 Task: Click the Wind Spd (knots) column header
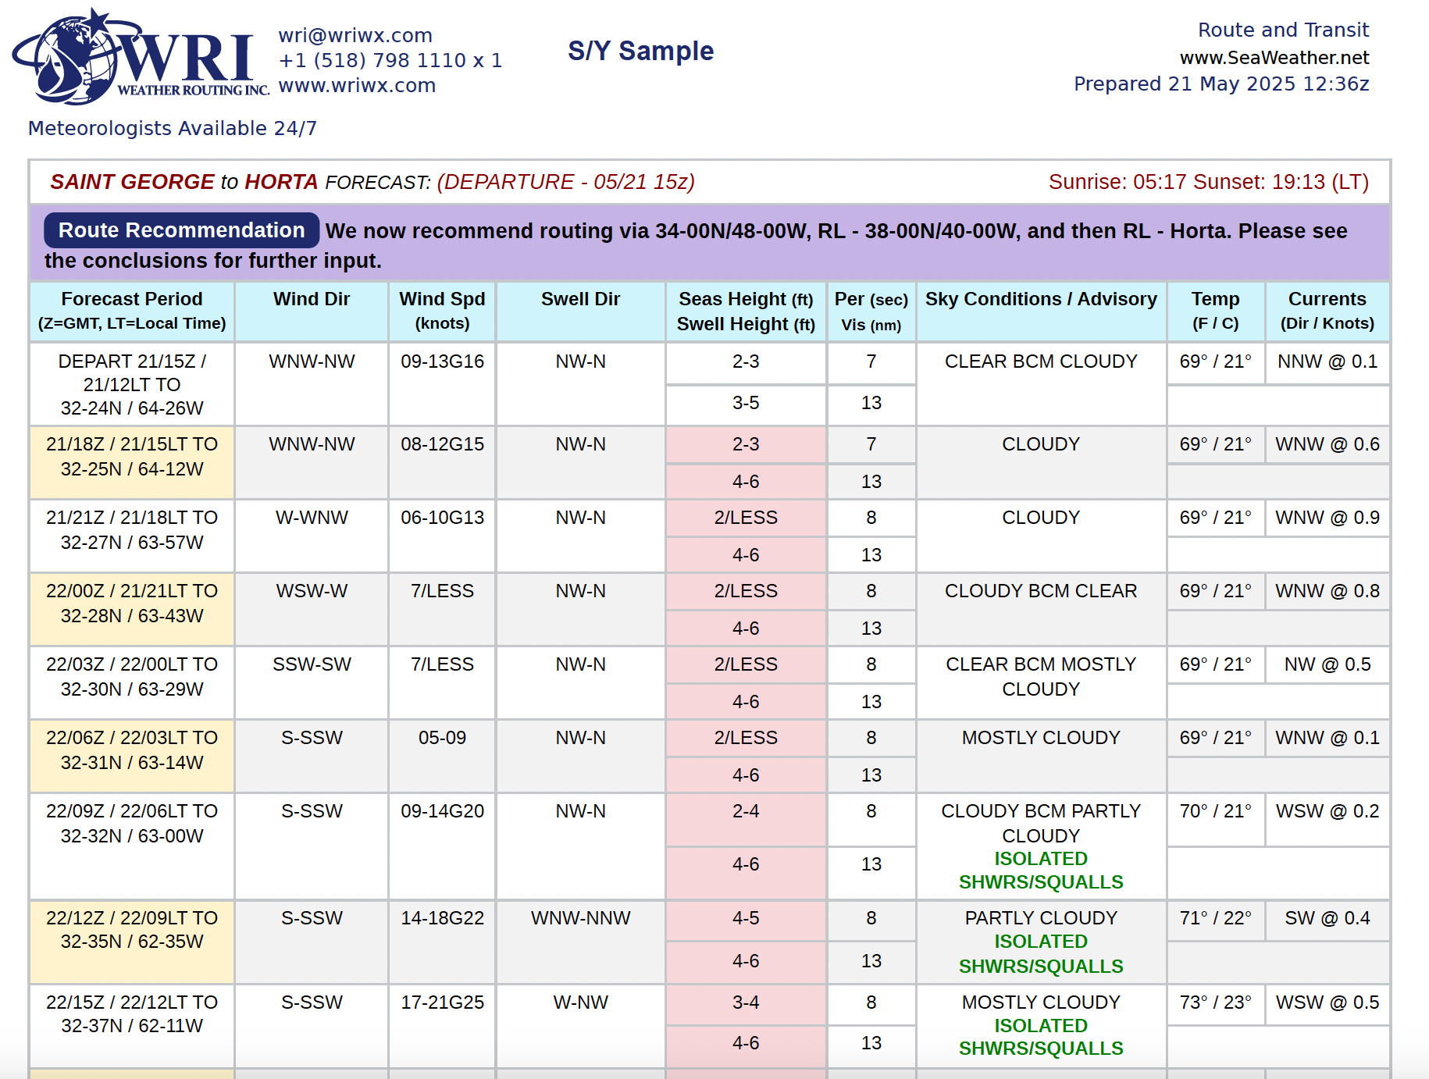(x=442, y=311)
